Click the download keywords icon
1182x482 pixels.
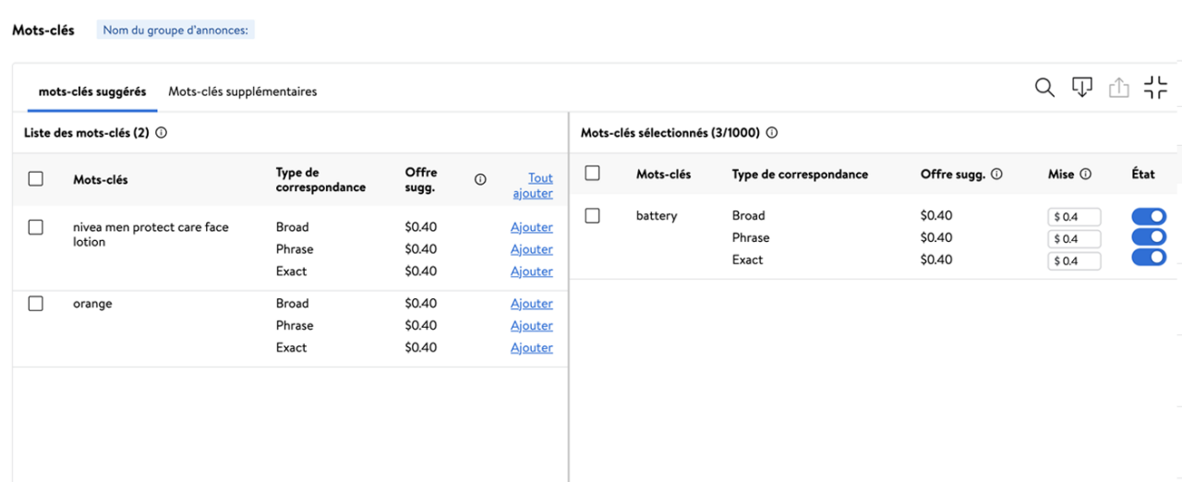[1081, 88]
